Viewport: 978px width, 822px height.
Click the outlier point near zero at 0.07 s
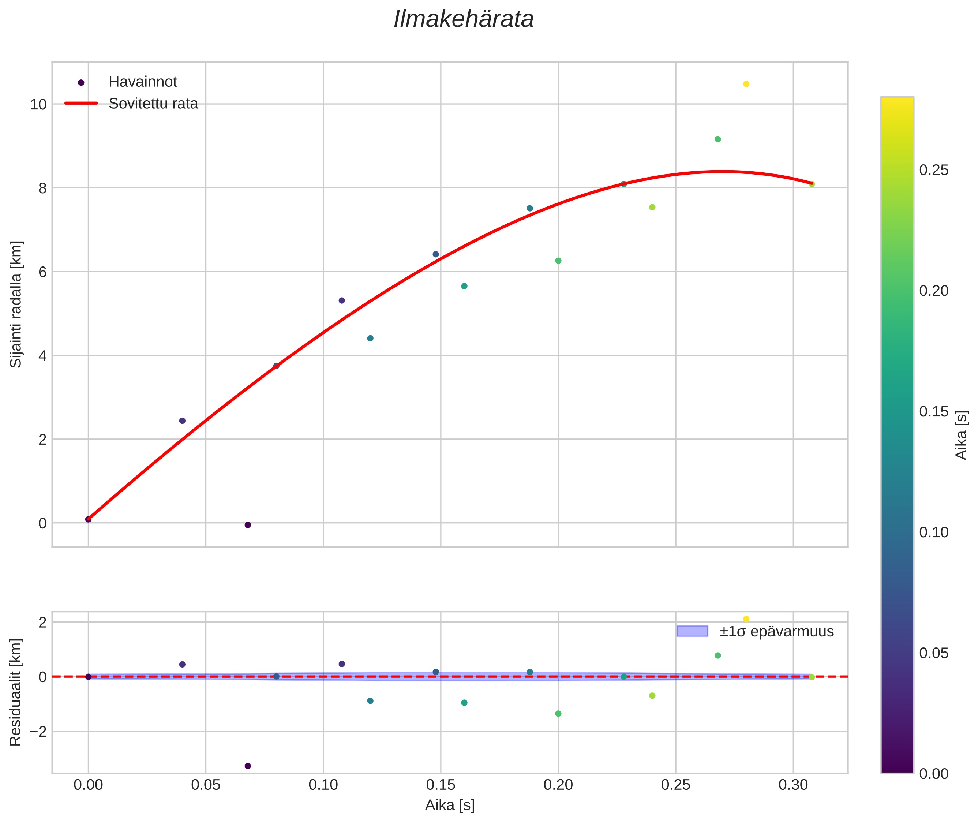coord(248,525)
